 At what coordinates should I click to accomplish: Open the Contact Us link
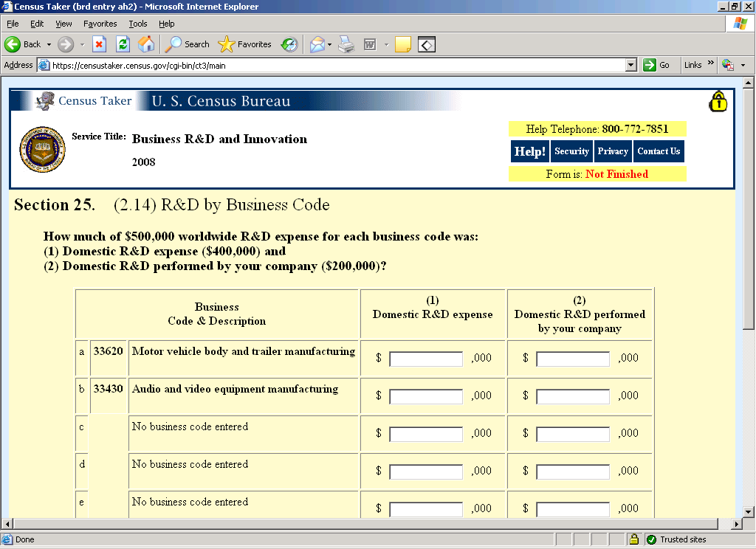(x=659, y=151)
